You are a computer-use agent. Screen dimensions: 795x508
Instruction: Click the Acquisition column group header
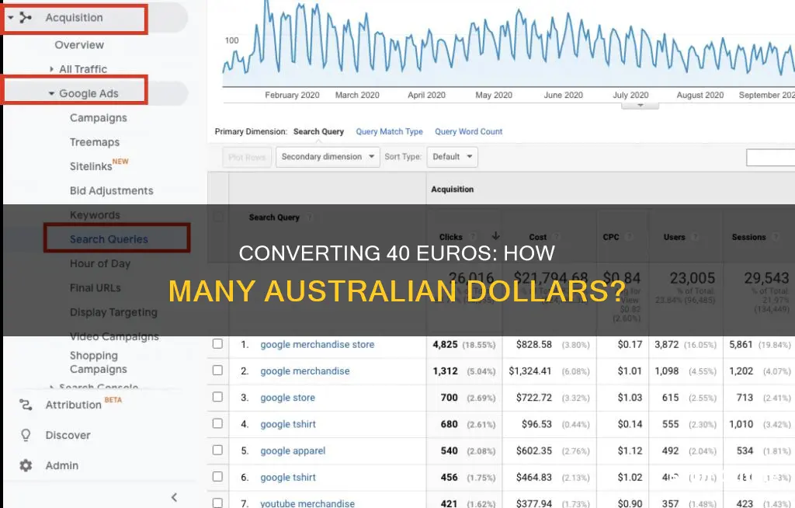[453, 190]
